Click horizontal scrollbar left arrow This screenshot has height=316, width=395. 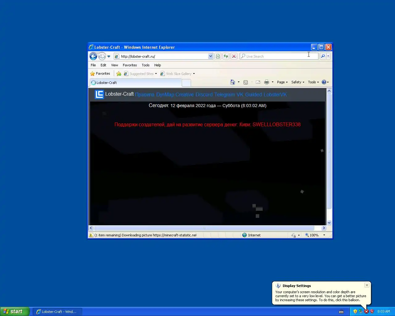[91, 228]
